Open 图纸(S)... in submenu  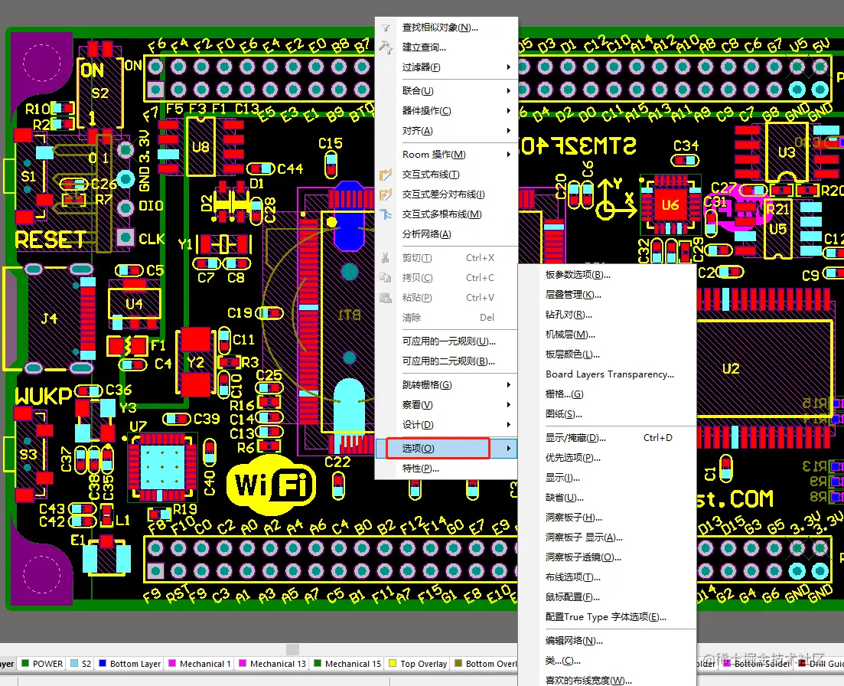[x=607, y=414]
